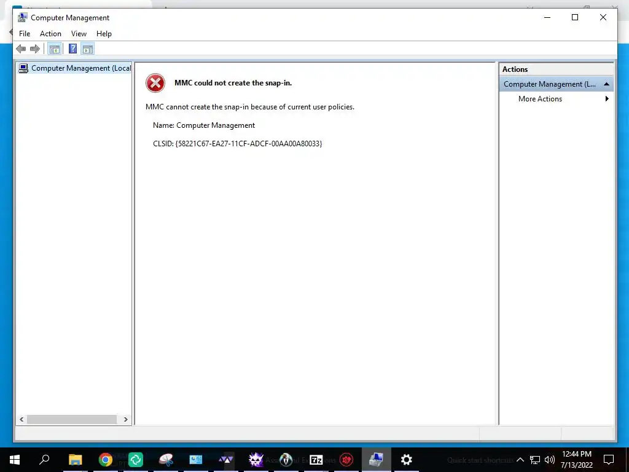Collapse the Computer Management actions section
Screen dimensions: 629x472
pos(606,84)
